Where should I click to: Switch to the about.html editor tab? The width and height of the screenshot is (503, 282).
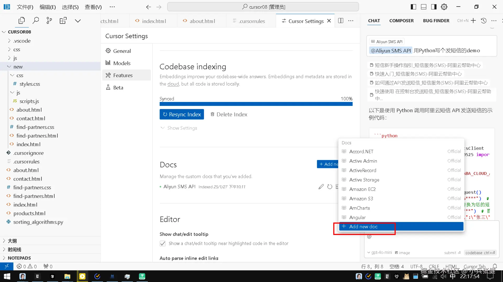tap(201, 21)
